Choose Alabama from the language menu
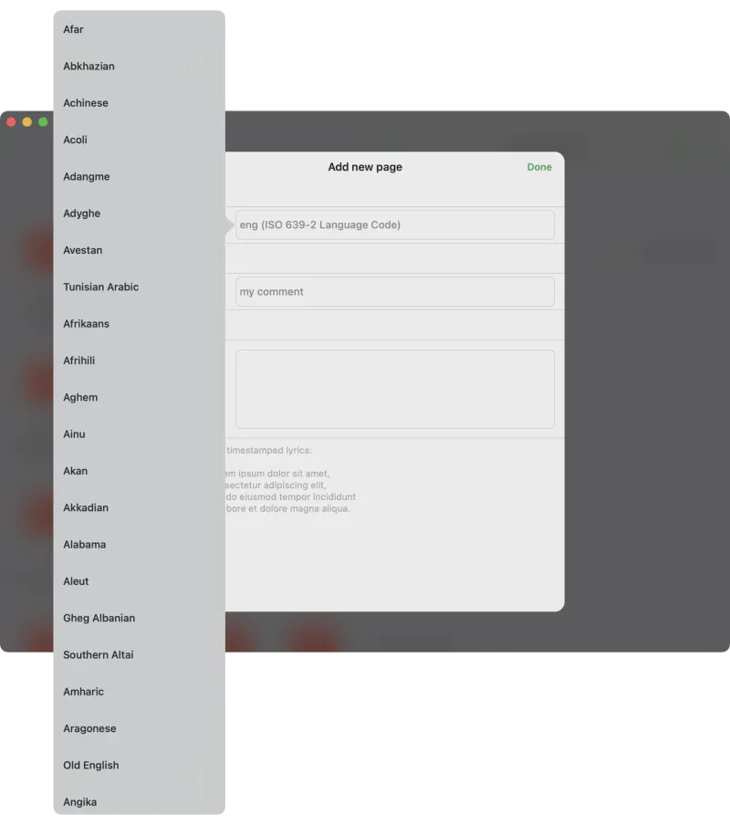Viewport: 730px width, 825px height. tap(85, 545)
